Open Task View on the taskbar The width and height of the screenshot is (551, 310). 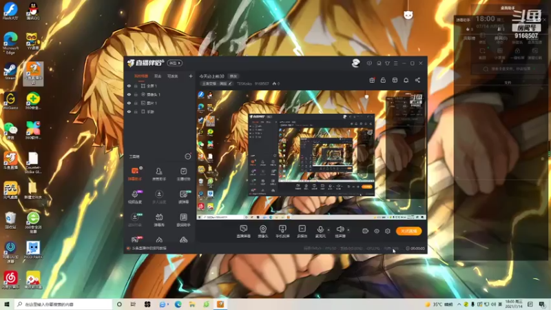point(133,304)
